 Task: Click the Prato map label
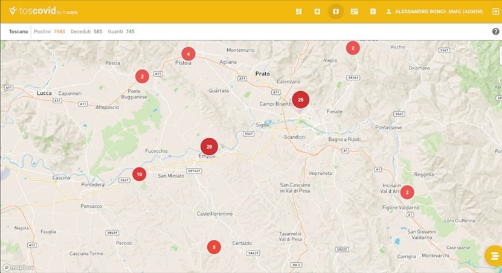263,74
